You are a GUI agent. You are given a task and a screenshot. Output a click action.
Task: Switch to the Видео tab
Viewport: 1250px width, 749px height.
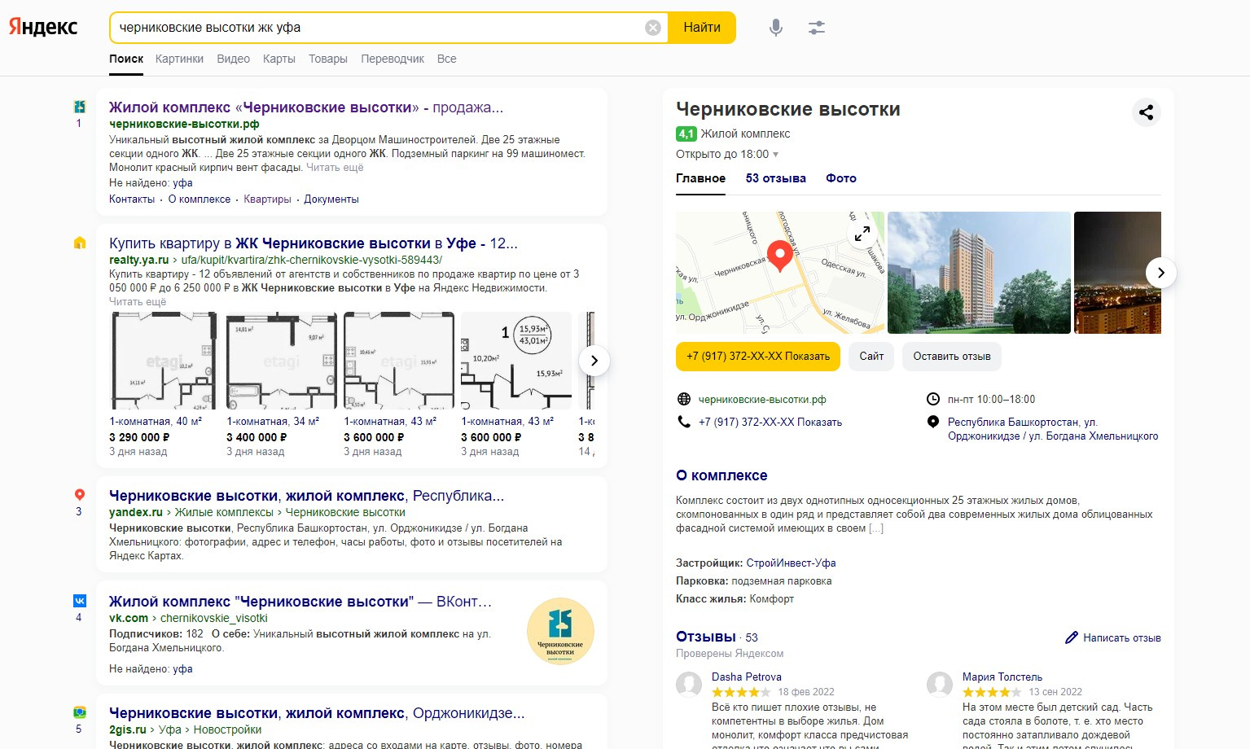[234, 59]
